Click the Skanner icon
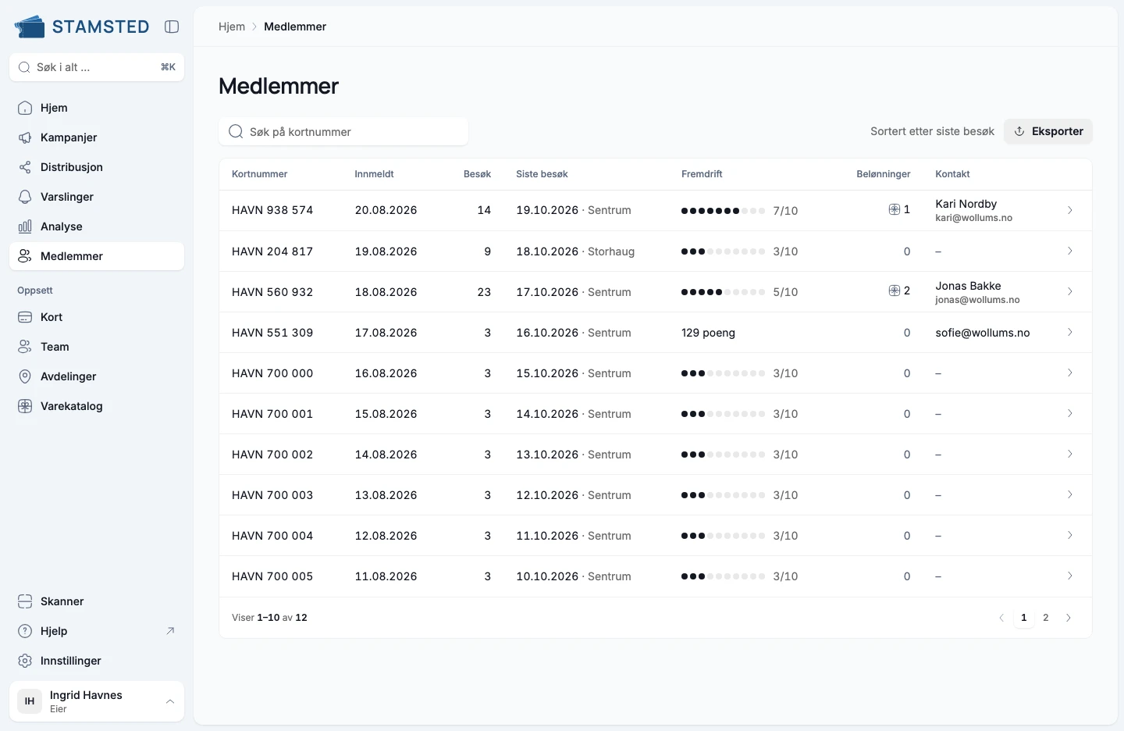 click(x=25, y=601)
